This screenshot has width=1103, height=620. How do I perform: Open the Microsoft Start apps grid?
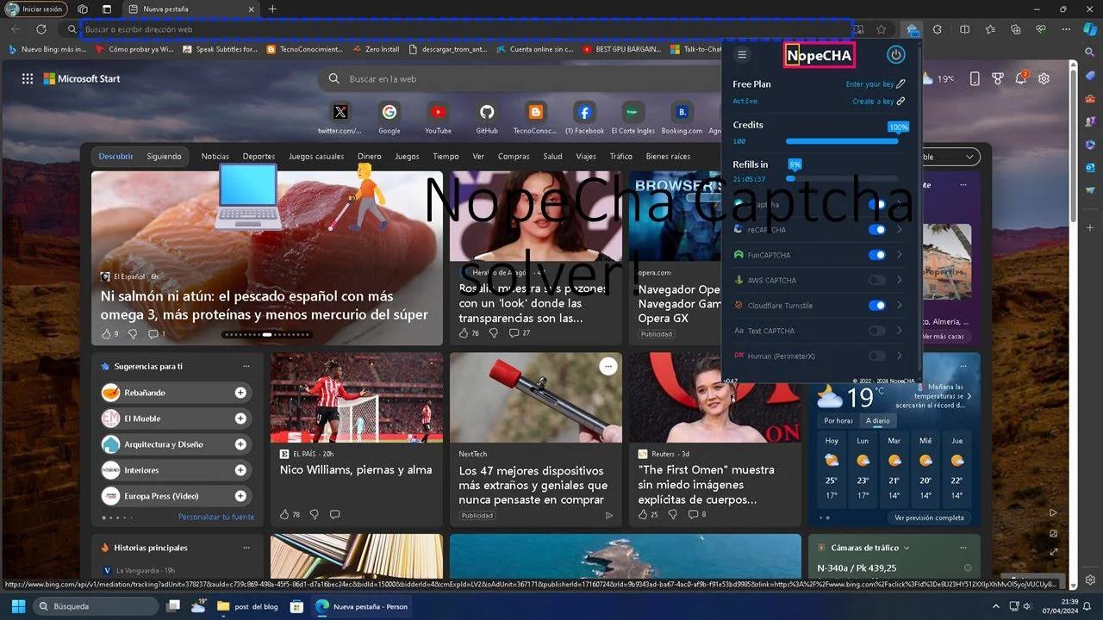click(x=28, y=78)
